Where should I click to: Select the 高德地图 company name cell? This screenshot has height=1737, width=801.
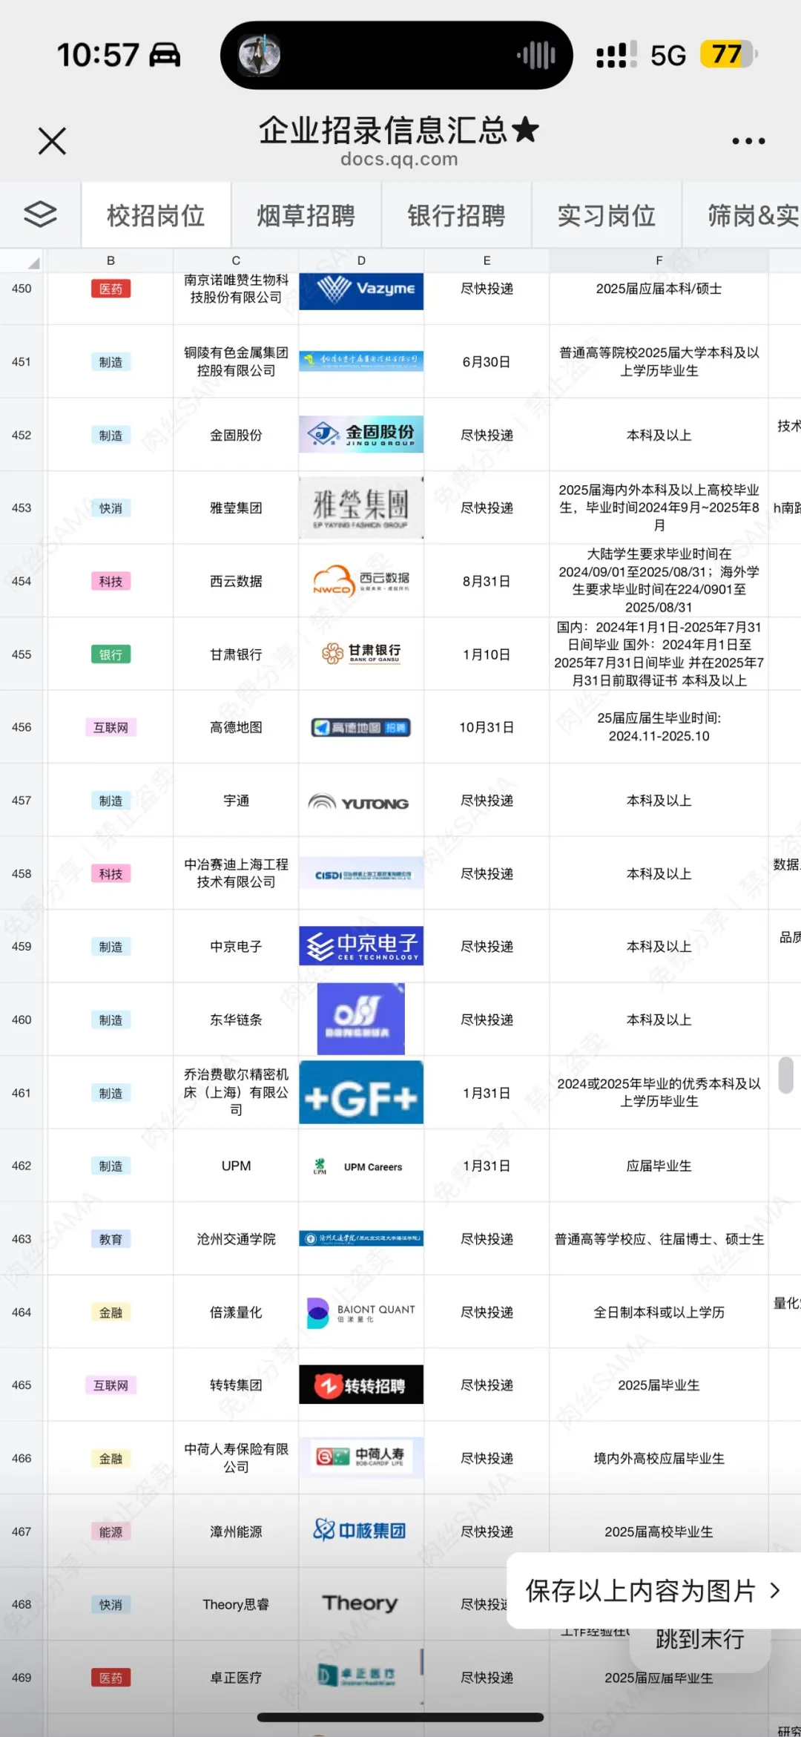click(x=236, y=727)
